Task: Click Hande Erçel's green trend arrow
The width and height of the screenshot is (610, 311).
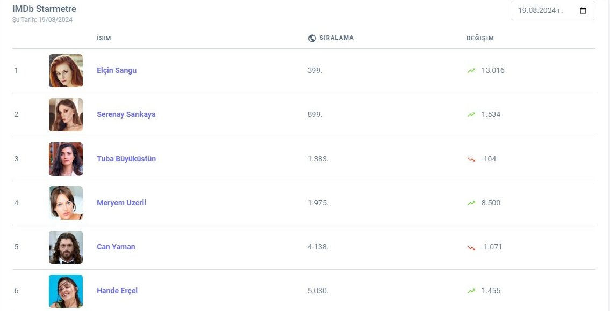Action: click(x=471, y=291)
